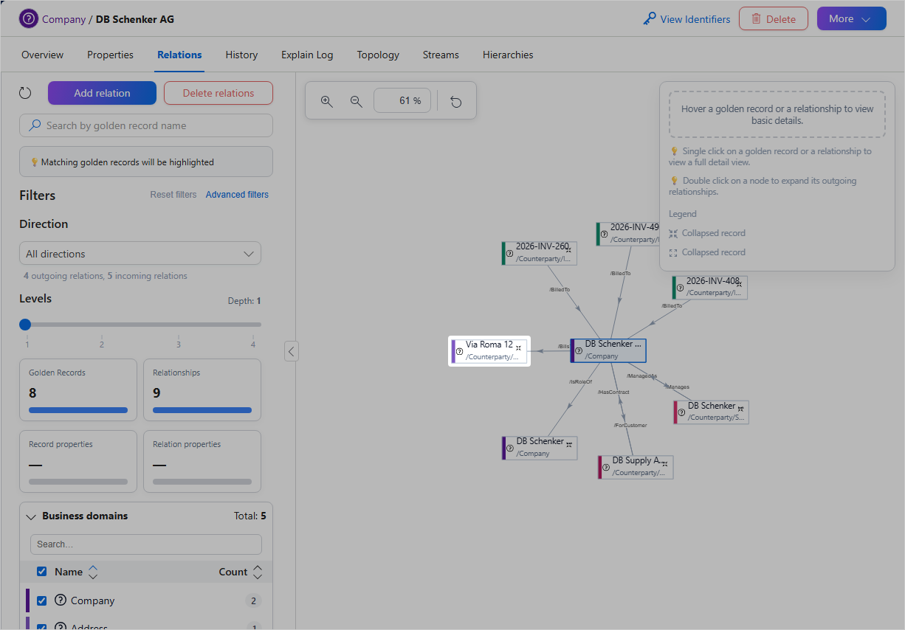Open the Advanced filters link
The height and width of the screenshot is (630, 905).
point(237,195)
